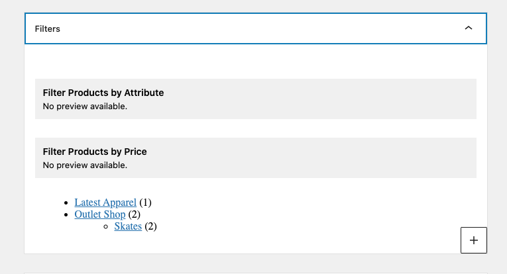This screenshot has height=274, width=507.
Task: Select the Filter Products by Attribute heading
Action: coord(103,93)
